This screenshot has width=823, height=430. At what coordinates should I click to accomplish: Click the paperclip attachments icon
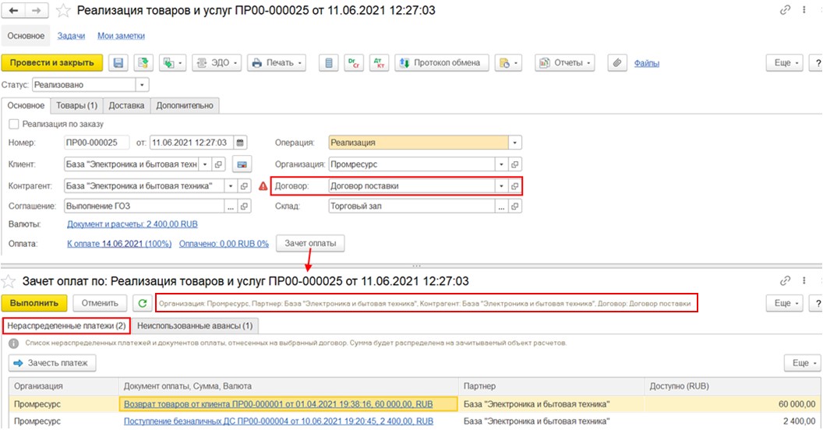pyautogui.click(x=616, y=63)
